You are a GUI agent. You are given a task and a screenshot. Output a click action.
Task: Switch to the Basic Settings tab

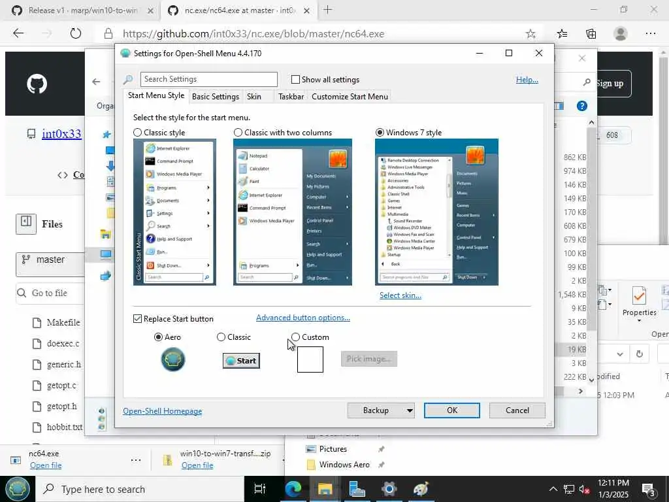click(x=216, y=97)
